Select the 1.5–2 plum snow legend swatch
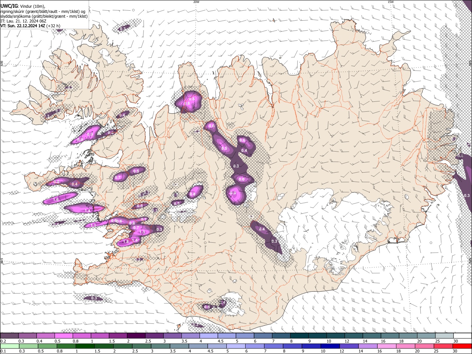 pos(118,336)
